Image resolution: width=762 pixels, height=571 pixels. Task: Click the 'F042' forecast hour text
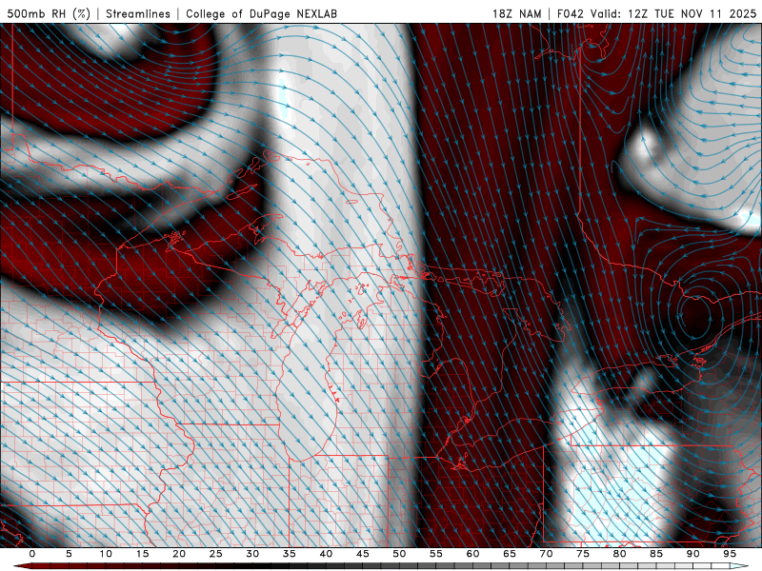click(570, 13)
